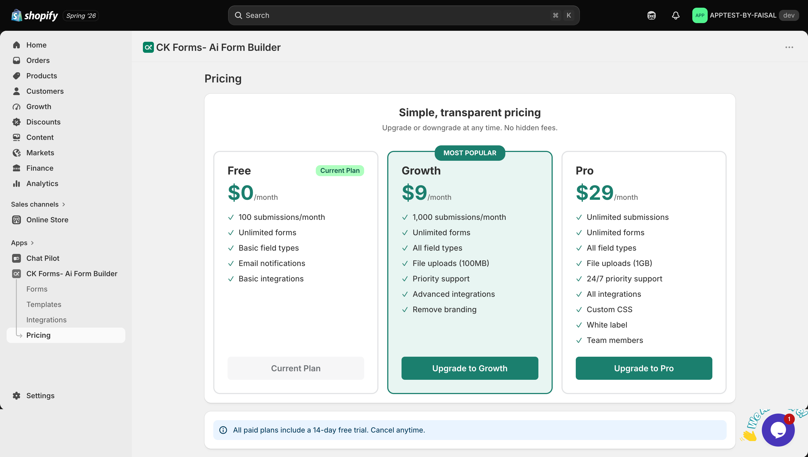Screen dimensions: 808x457
Task: Click the Spring '26 edition badge
Action: coord(81,15)
